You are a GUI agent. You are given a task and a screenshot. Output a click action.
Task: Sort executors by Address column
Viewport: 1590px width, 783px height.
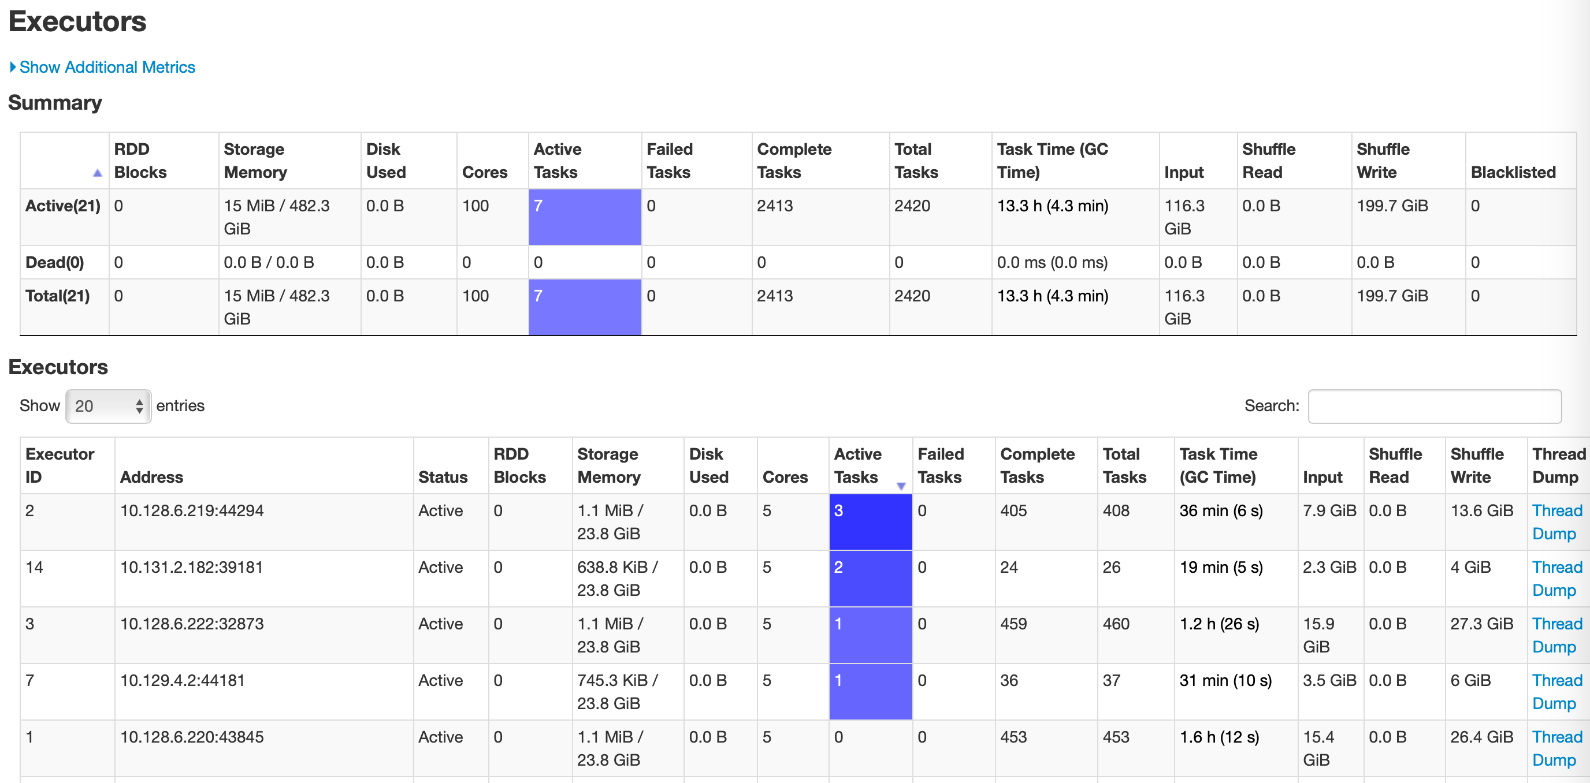tap(153, 476)
